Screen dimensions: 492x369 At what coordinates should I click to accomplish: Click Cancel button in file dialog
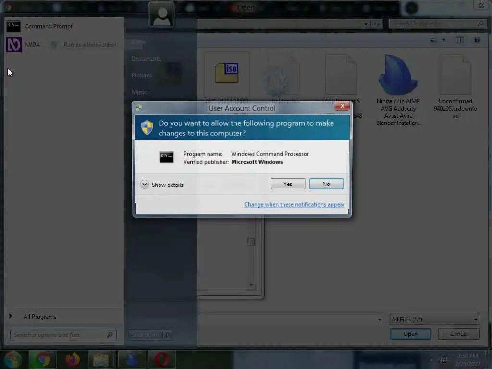click(x=458, y=334)
